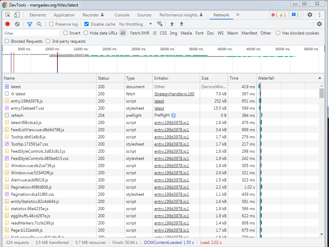Switch to the Console tab

pyautogui.click(x=122, y=15)
